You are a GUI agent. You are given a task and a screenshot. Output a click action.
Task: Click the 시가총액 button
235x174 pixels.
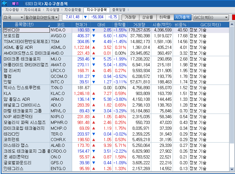182,17
